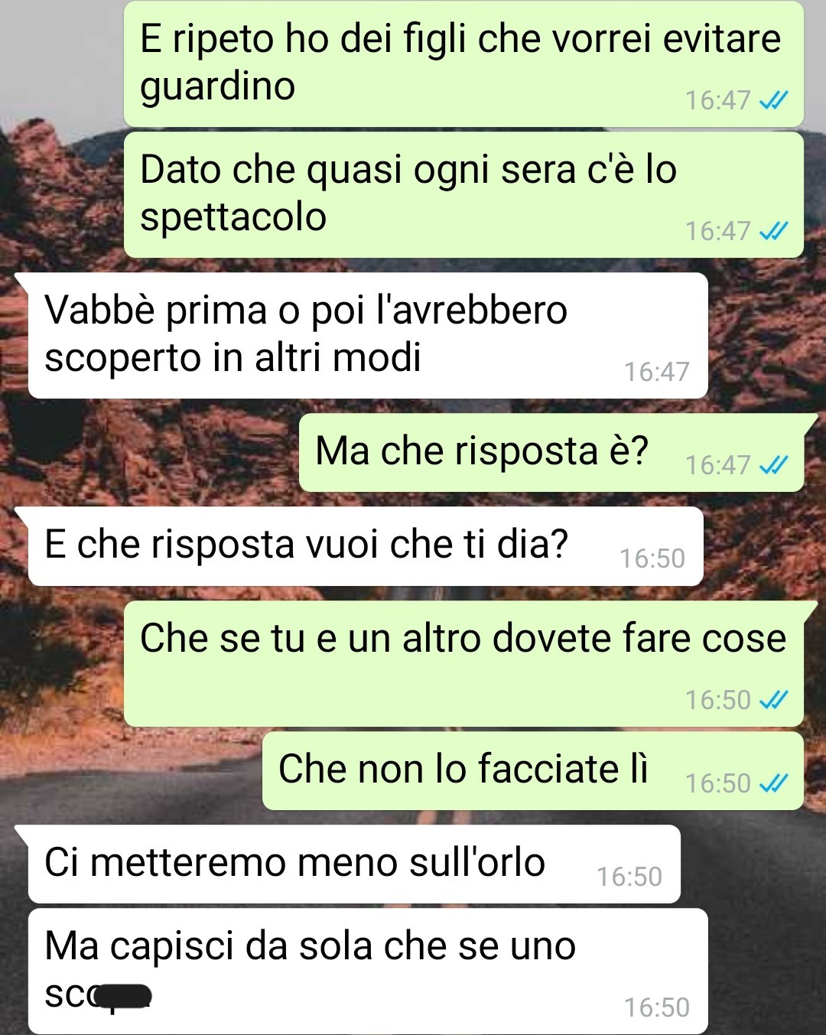This screenshot has width=826, height=1035.
Task: Tap blue ticks beside 'Ma che risposta è?'
Action: [773, 465]
